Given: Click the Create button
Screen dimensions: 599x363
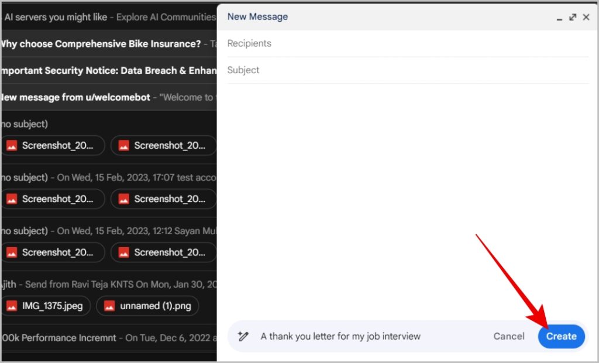Looking at the screenshot, I should (x=561, y=336).
